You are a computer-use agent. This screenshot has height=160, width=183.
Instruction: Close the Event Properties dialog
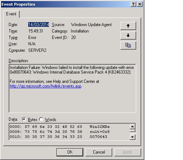(x=140, y=4)
